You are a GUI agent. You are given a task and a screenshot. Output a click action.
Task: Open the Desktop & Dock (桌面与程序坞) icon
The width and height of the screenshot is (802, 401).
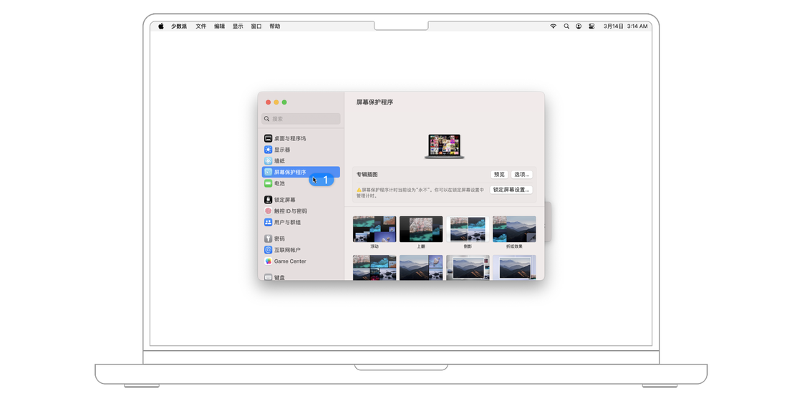pos(268,138)
